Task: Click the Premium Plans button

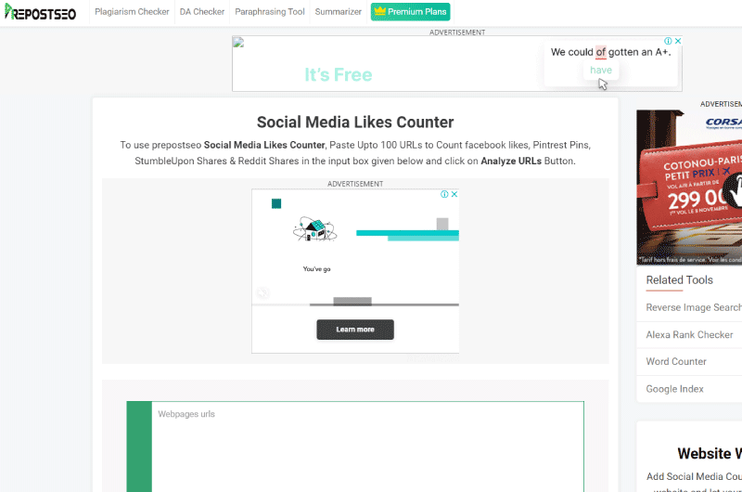Action: (x=410, y=12)
